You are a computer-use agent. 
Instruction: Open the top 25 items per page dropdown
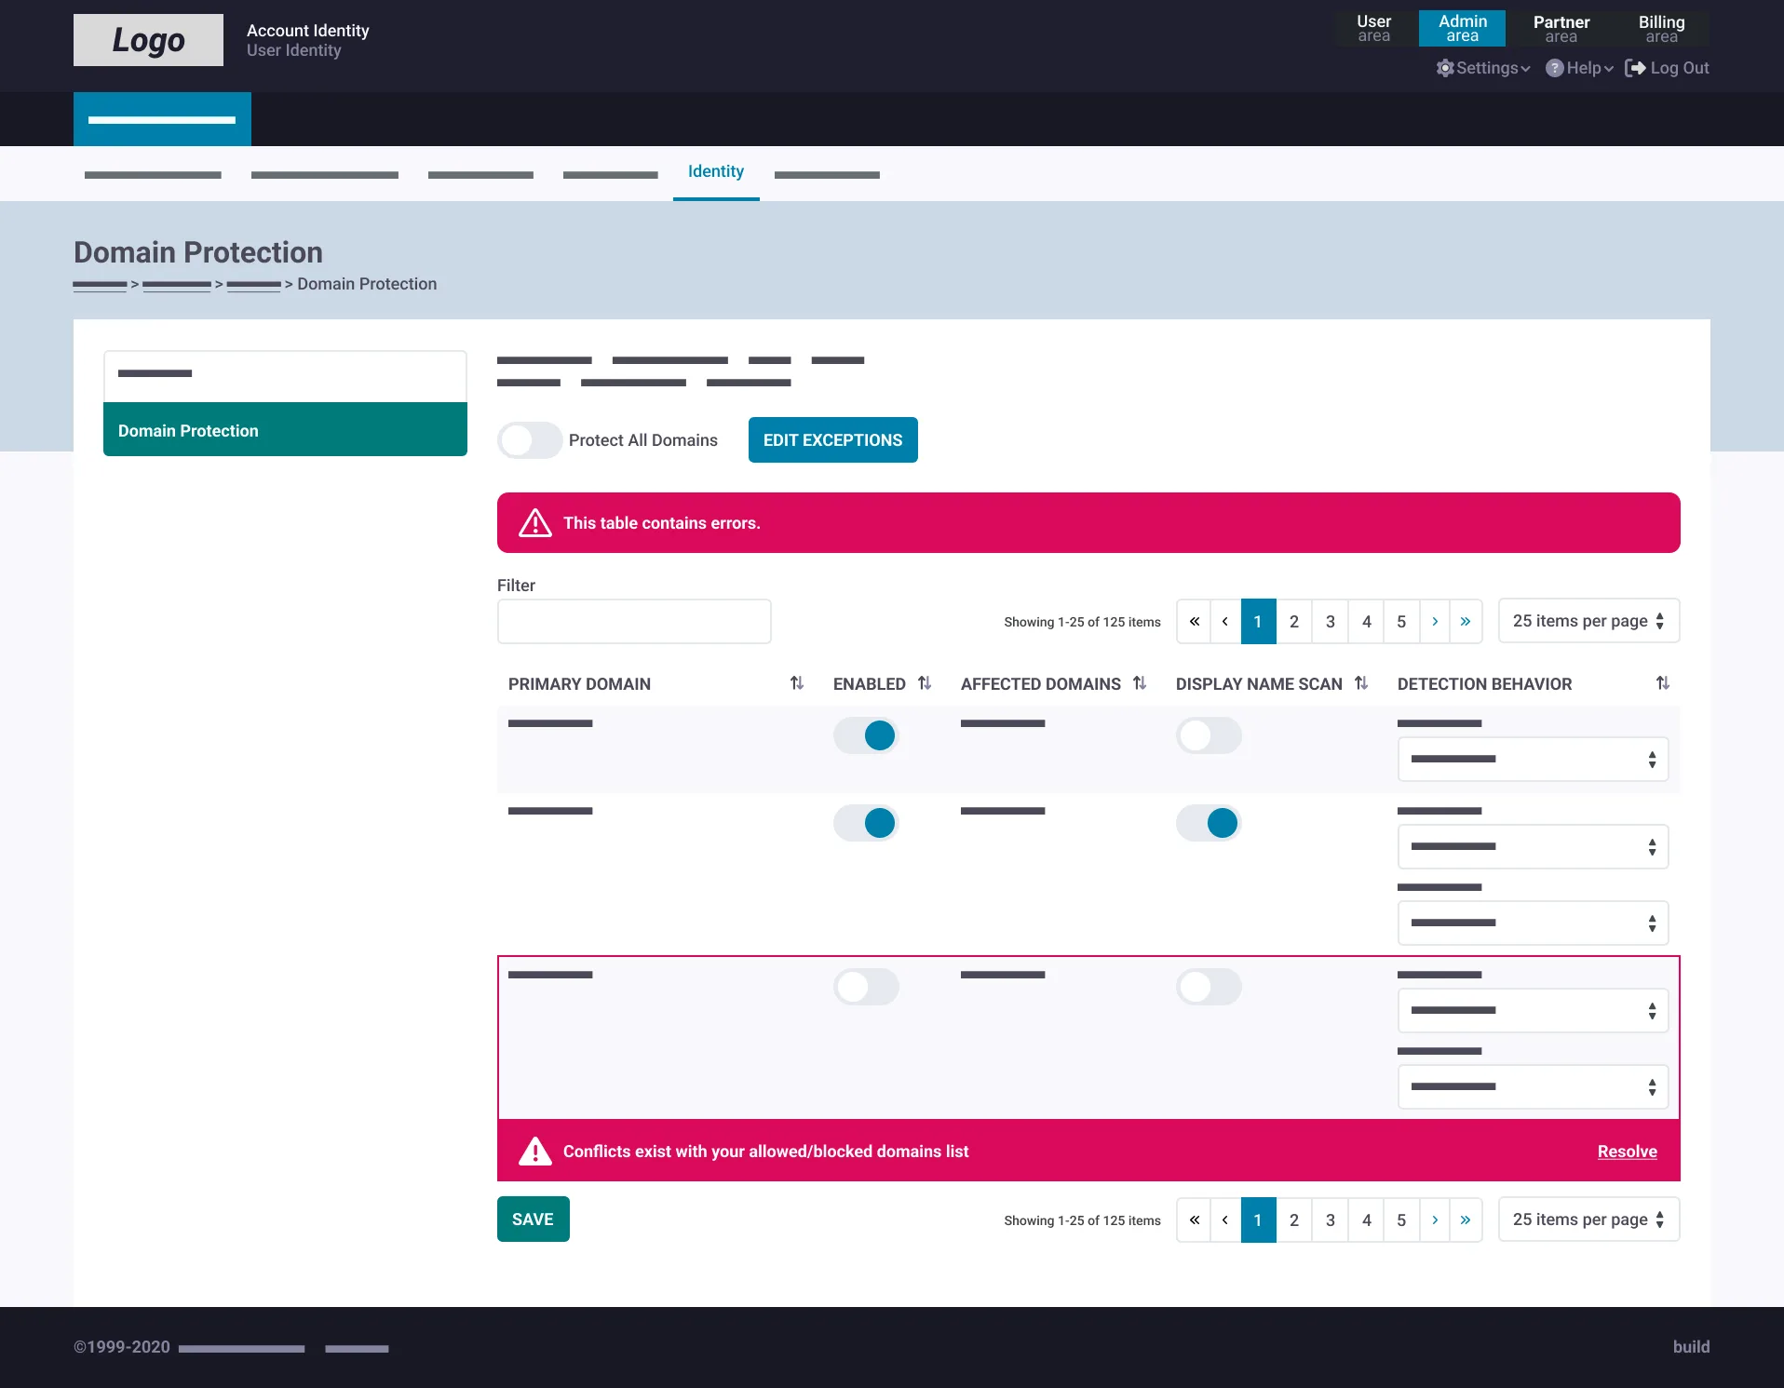coord(1588,621)
